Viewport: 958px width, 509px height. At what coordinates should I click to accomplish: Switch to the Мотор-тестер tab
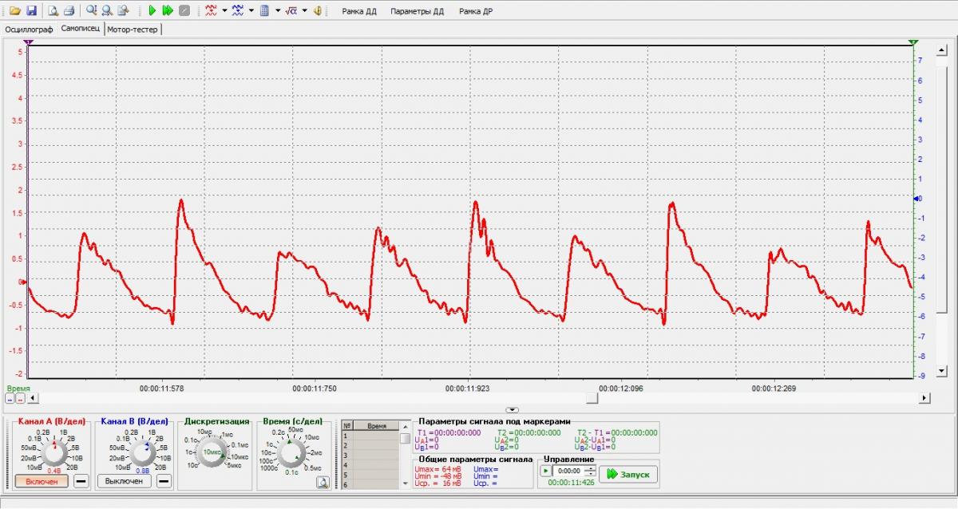[x=133, y=30]
